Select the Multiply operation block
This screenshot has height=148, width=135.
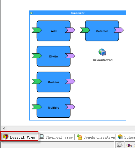click(x=53, y=108)
